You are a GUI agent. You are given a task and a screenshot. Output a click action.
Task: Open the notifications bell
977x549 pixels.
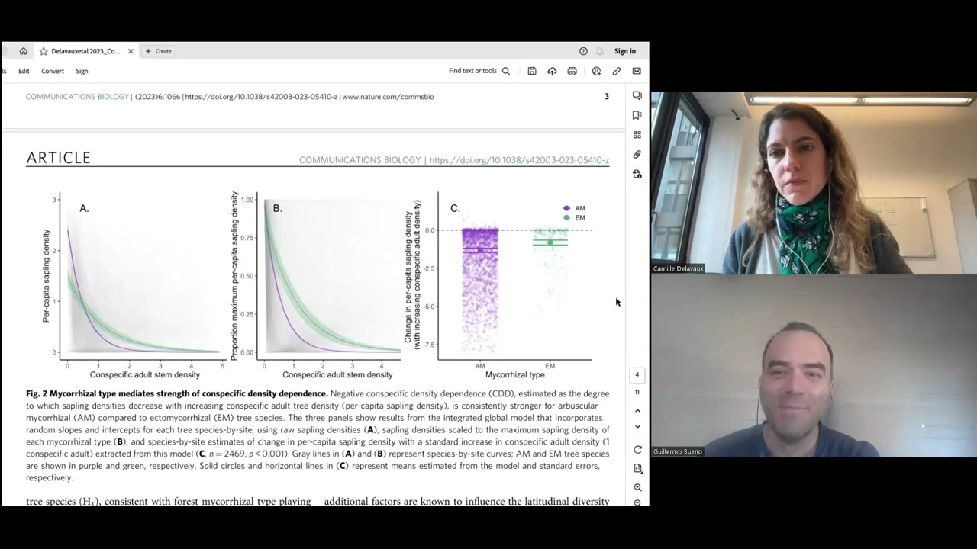pyautogui.click(x=600, y=51)
